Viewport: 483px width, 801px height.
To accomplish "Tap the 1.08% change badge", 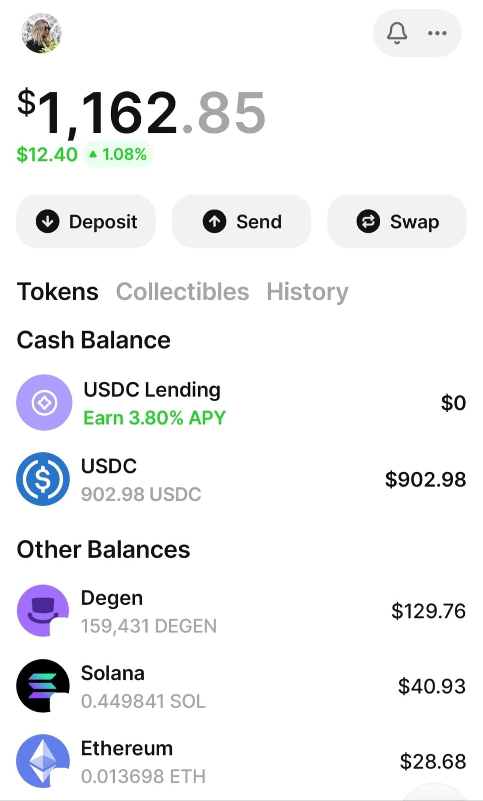I will [x=118, y=154].
